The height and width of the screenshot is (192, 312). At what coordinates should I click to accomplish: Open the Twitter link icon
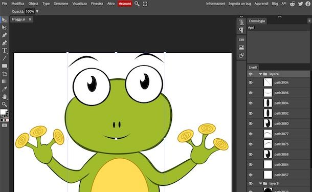[300, 4]
